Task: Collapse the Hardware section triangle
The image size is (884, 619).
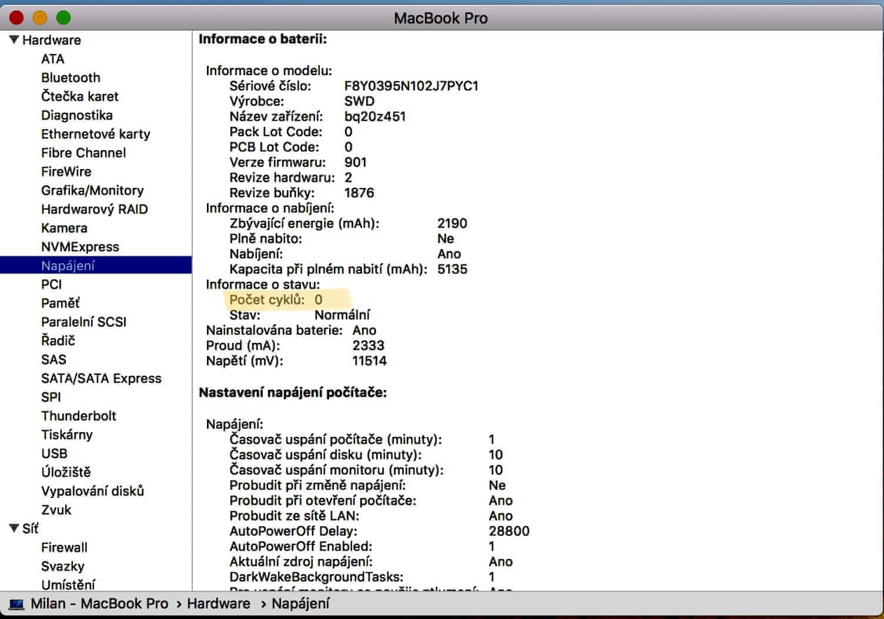Action: point(14,40)
